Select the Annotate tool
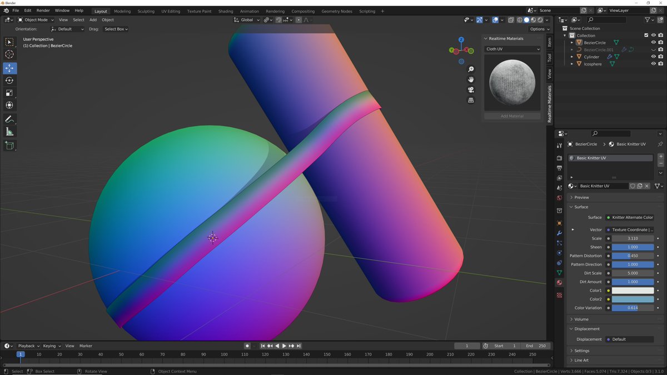Screen dimensions: 667x375 (9, 119)
